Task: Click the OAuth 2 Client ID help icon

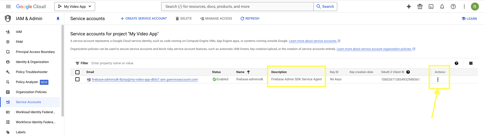Action: coord(408,72)
